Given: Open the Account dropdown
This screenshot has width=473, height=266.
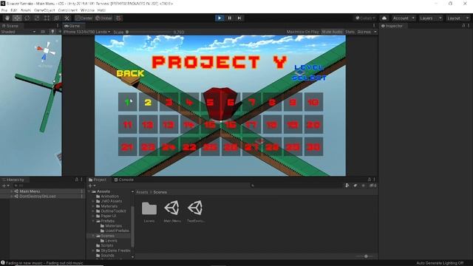Looking at the screenshot, I should pyautogui.click(x=404, y=18).
